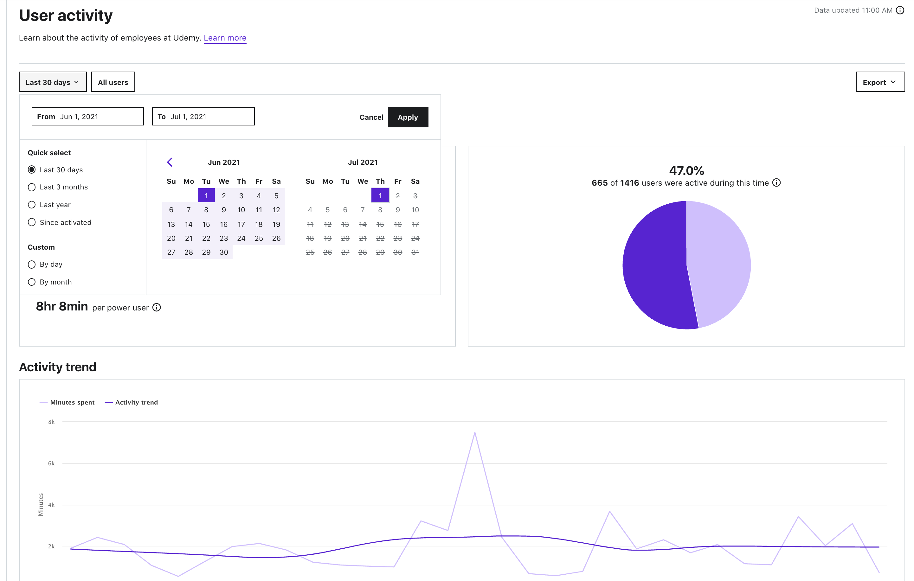Image resolution: width=914 pixels, height=581 pixels.
Task: Click the info icon after users were active text
Action: (x=776, y=183)
